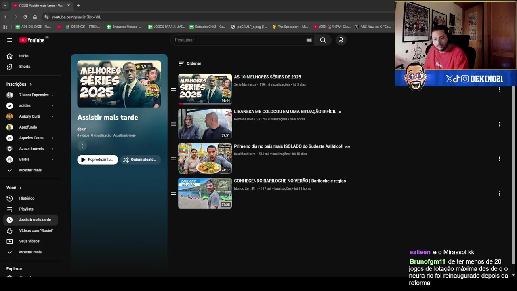This screenshot has width=517, height=291.
Task: Open AS 10 MELHORES SÉRIES DE 2025 thumbnail
Action: (x=205, y=89)
